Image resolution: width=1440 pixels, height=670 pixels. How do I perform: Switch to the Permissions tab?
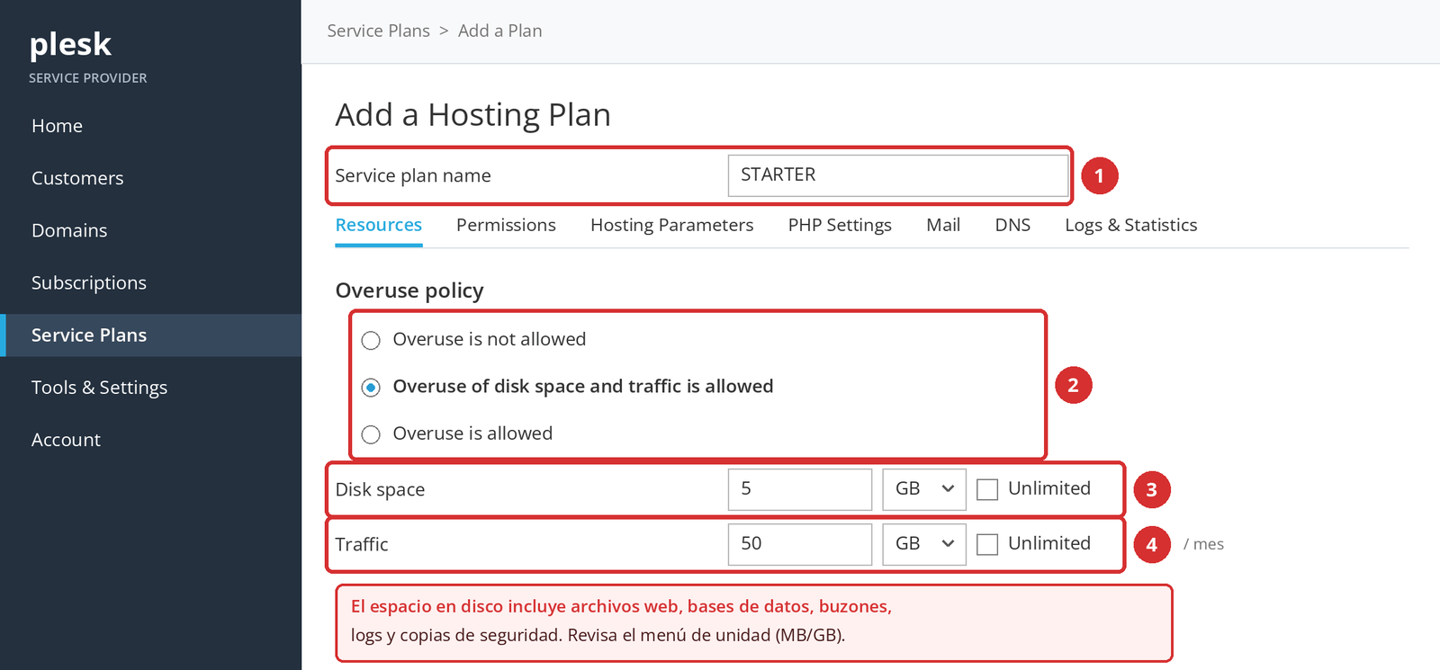coord(506,225)
